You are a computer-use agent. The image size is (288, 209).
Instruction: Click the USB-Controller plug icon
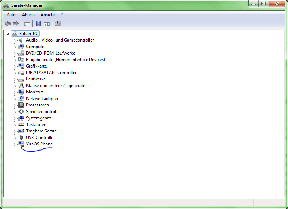21,138
